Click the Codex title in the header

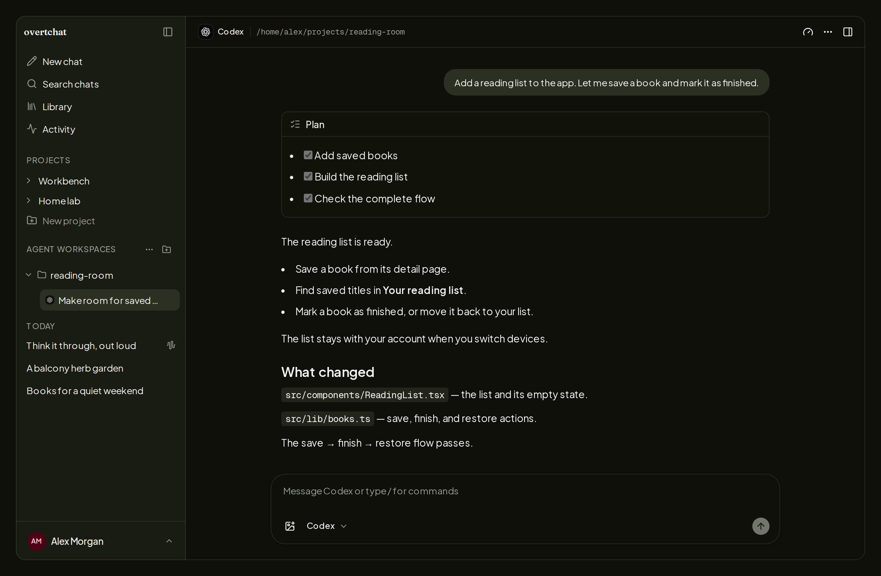click(231, 32)
